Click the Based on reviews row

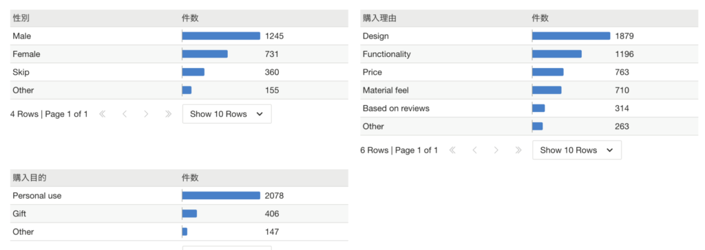point(529,108)
